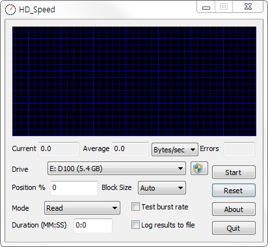Screen dimensions: 268x247
Task: Expand the Drive selection dropdown
Action: click(x=116, y=169)
